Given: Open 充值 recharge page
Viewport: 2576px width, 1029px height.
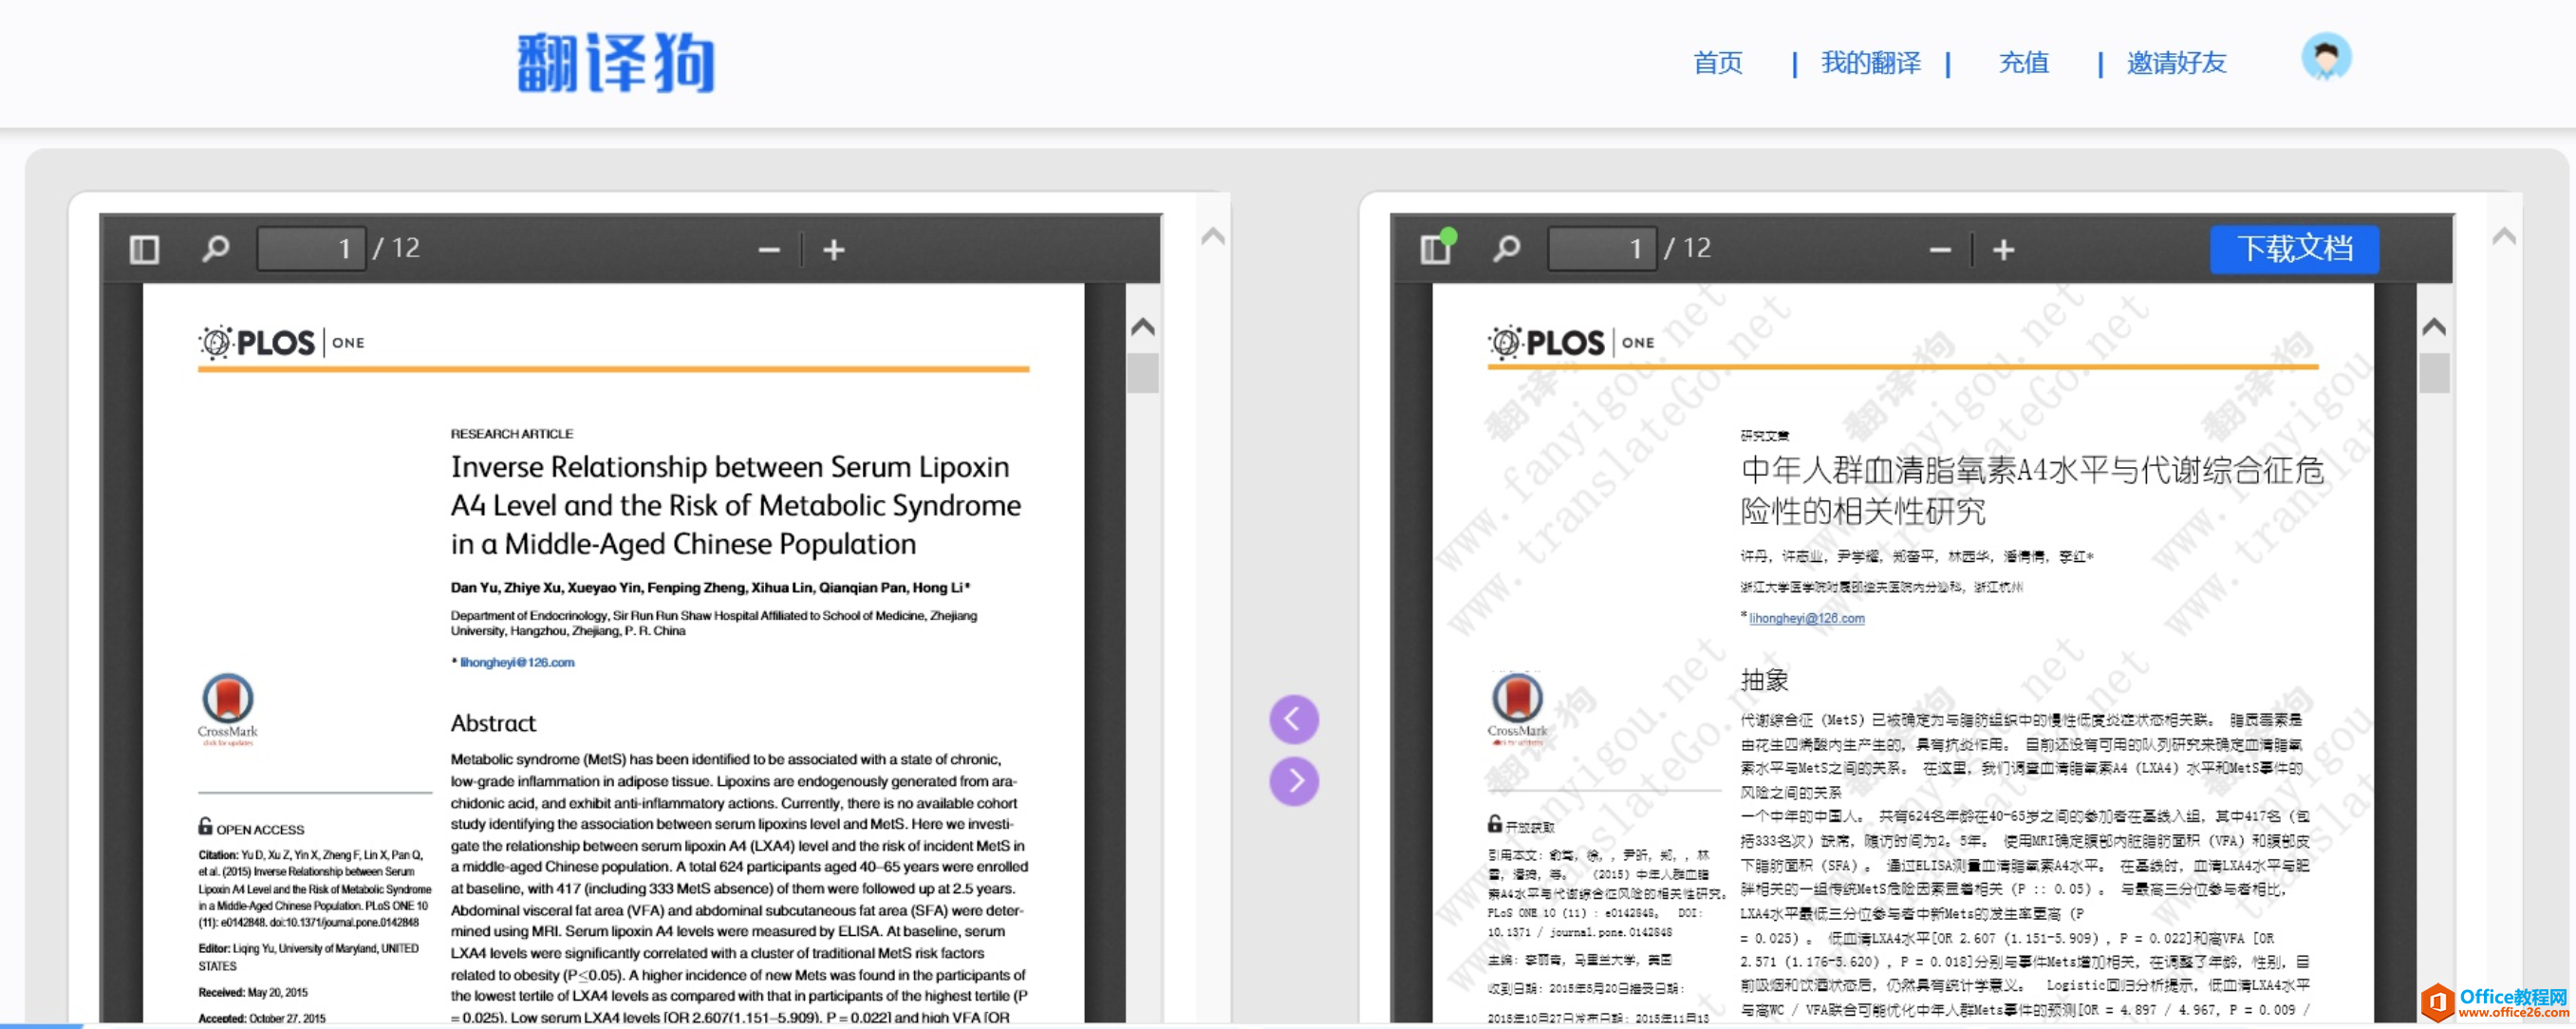Looking at the screenshot, I should click(x=2023, y=63).
